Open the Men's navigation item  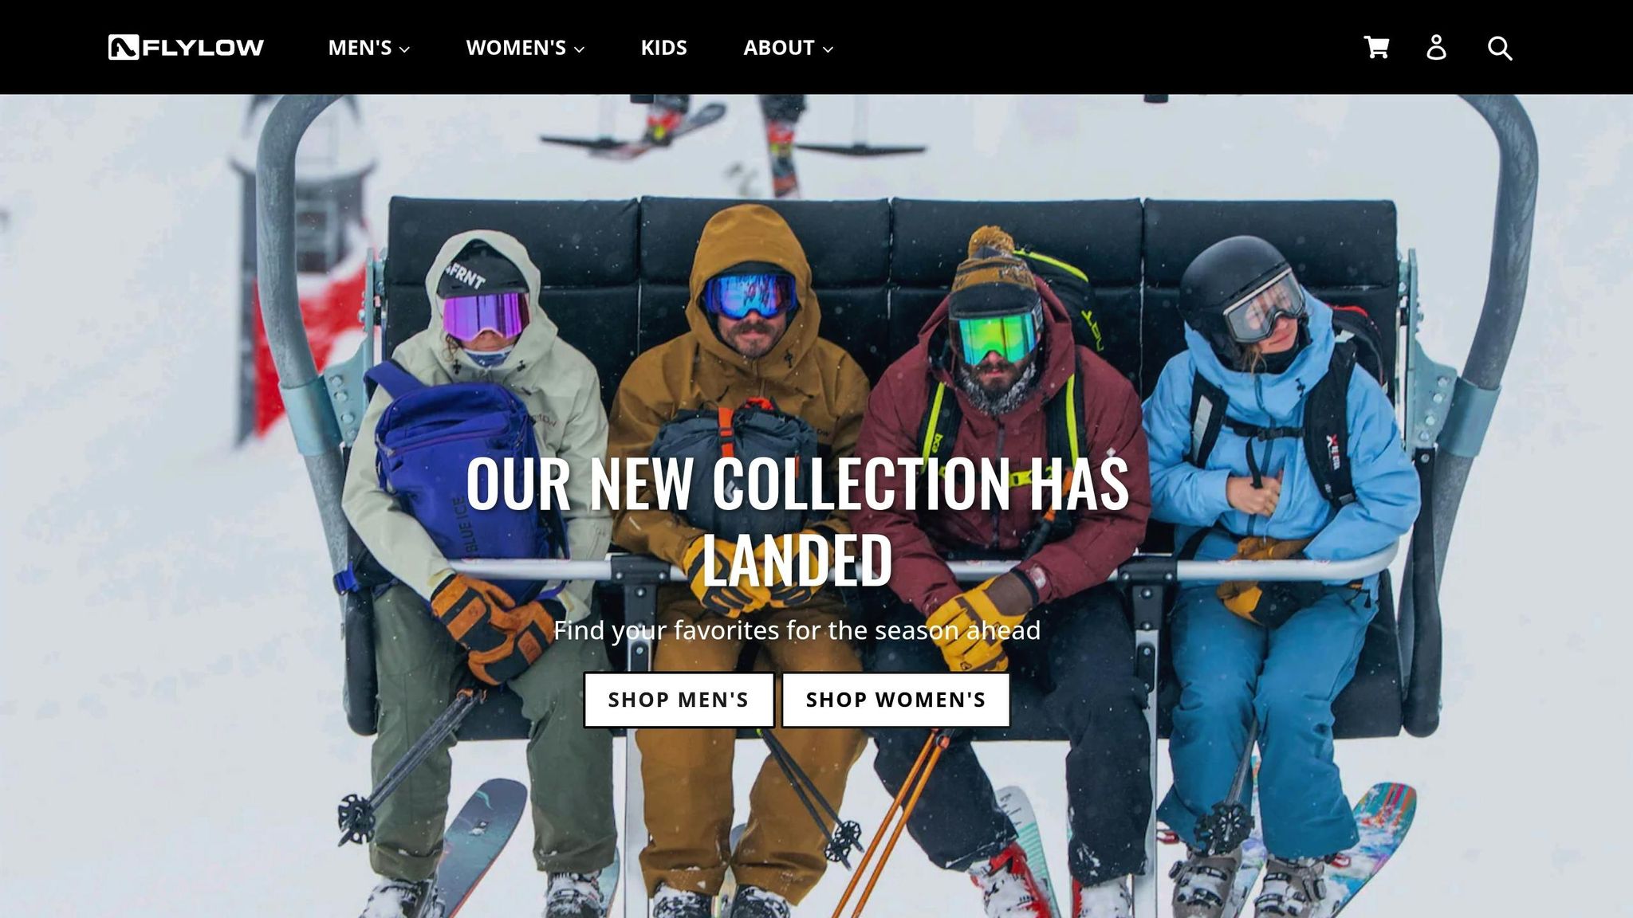368,48
